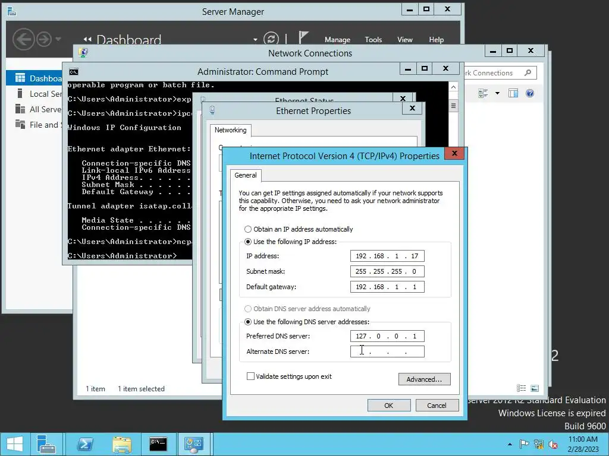The width and height of the screenshot is (609, 456).
Task: Click the Server Manager title bar icon
Action: 12,11
